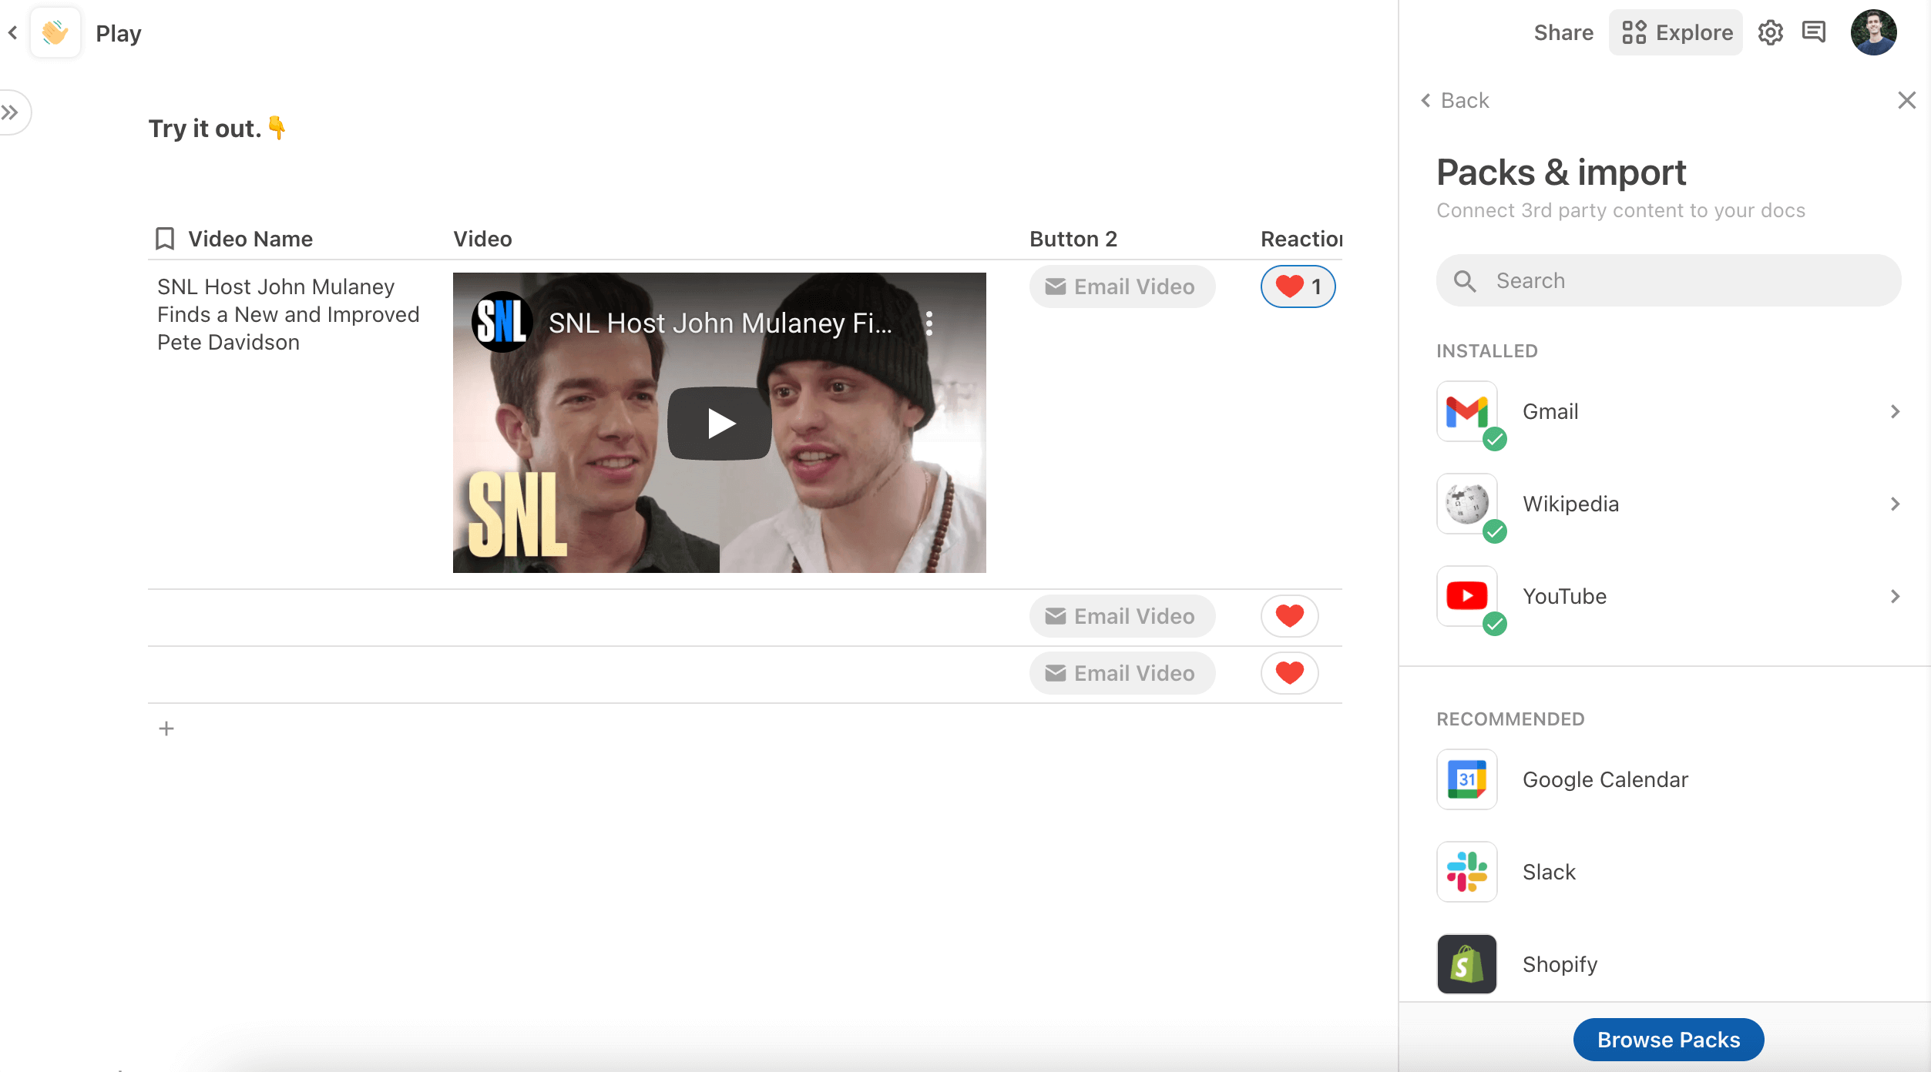
Task: Click the Video column header
Action: point(482,239)
